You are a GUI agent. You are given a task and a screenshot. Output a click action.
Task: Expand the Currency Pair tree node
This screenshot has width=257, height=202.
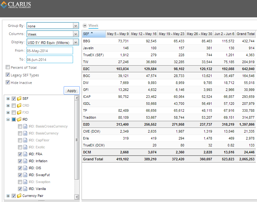(x=8, y=196)
